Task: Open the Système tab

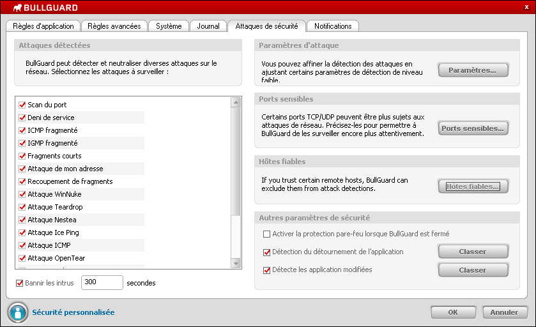Action: pyautogui.click(x=169, y=26)
